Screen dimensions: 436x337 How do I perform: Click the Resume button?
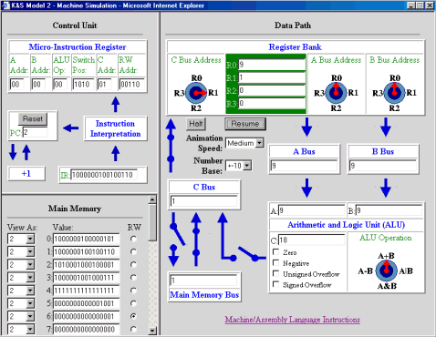click(x=245, y=124)
